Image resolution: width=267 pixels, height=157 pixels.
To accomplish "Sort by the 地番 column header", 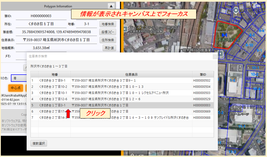I will (55, 75).
